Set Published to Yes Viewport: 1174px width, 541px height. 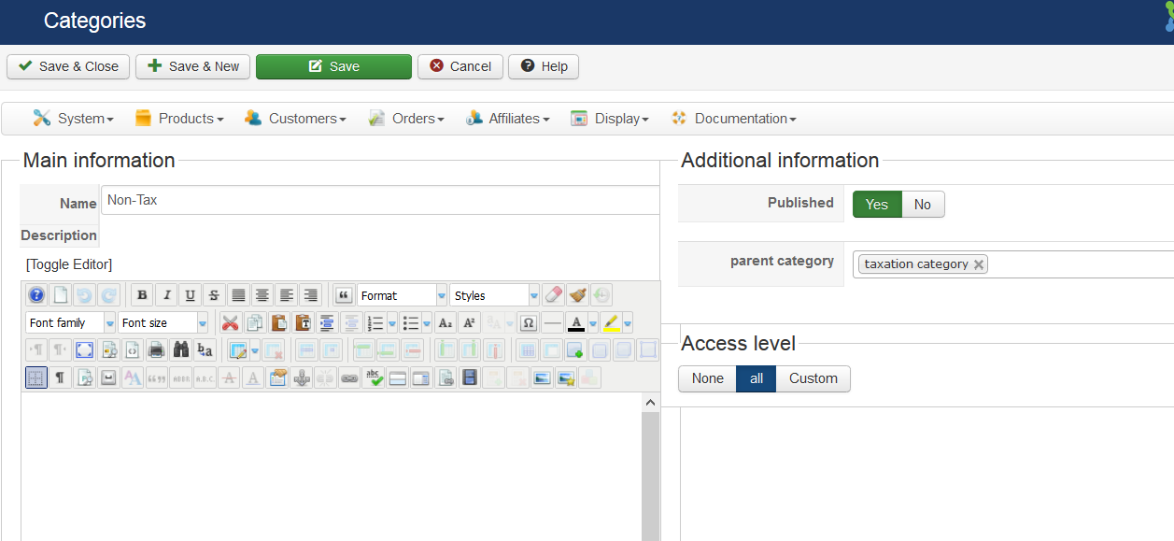coord(876,205)
